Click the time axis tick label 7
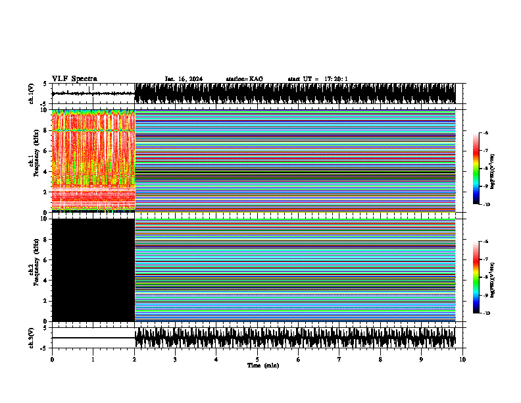521x403 pixels. click(339, 360)
